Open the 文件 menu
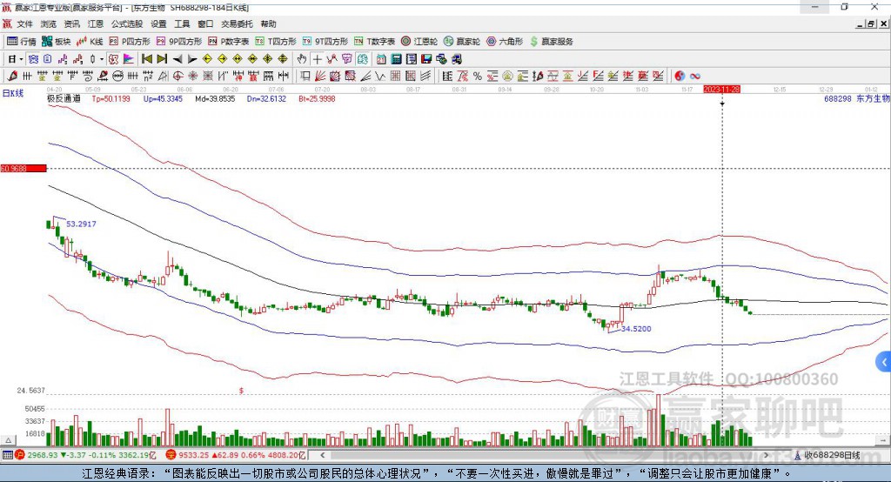 (24, 23)
